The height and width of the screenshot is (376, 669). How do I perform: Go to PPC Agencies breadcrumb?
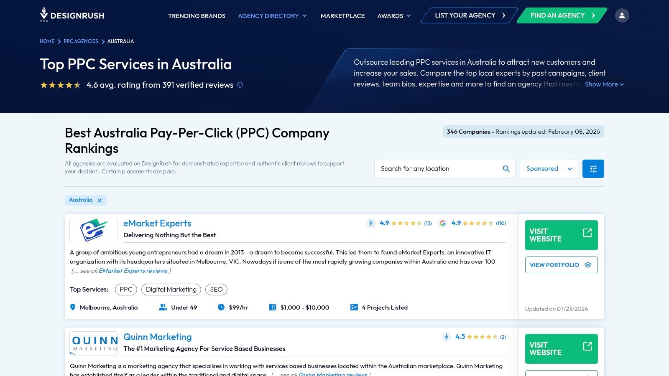coord(81,41)
